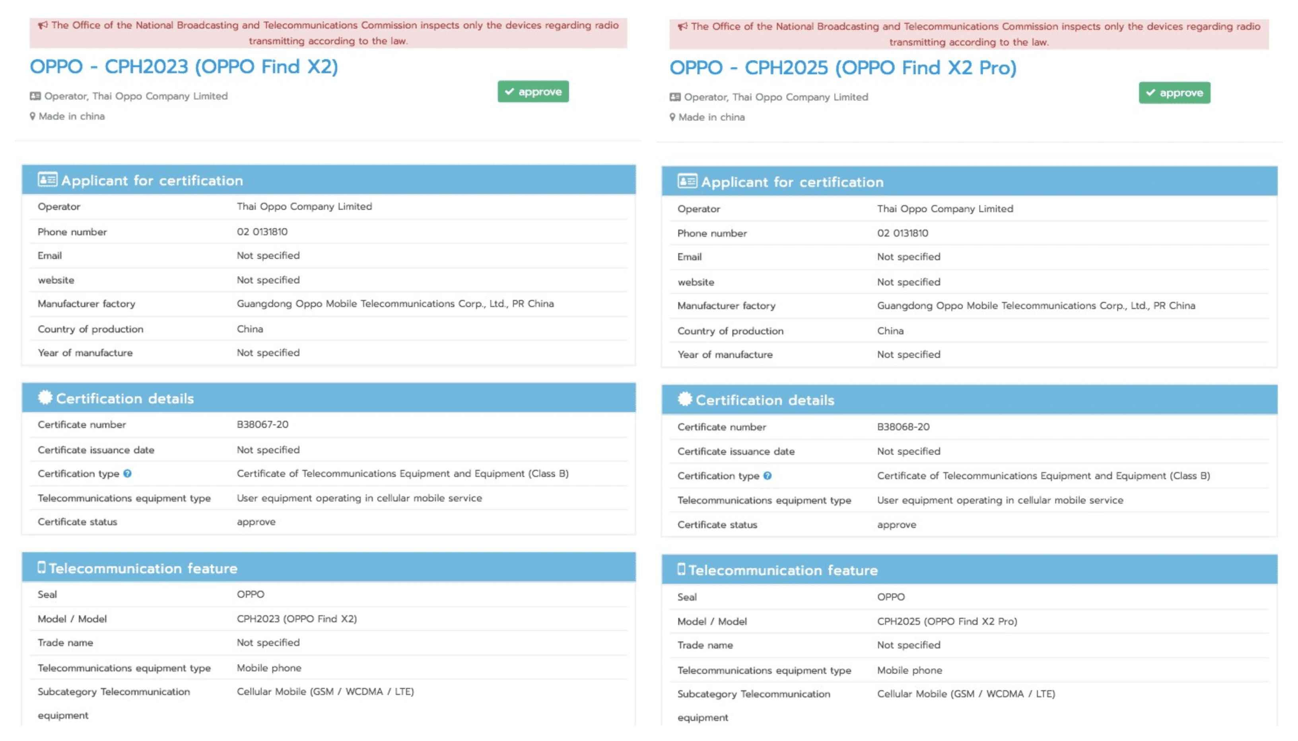Click Mobile phone equipment type in the left panel
Viewport: 1298px width, 741px height.
click(269, 668)
